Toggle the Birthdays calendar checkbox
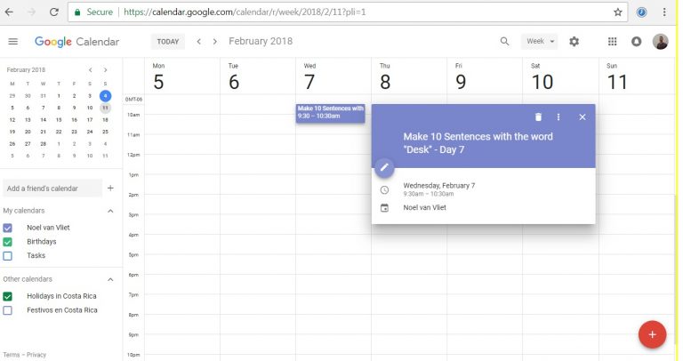This screenshot has height=361, width=683. [x=8, y=242]
